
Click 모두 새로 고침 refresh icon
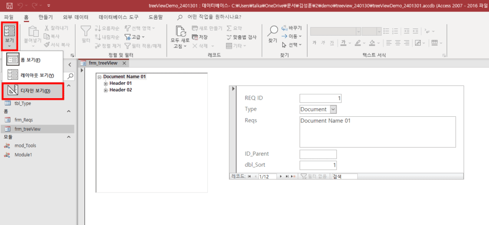[x=180, y=31]
